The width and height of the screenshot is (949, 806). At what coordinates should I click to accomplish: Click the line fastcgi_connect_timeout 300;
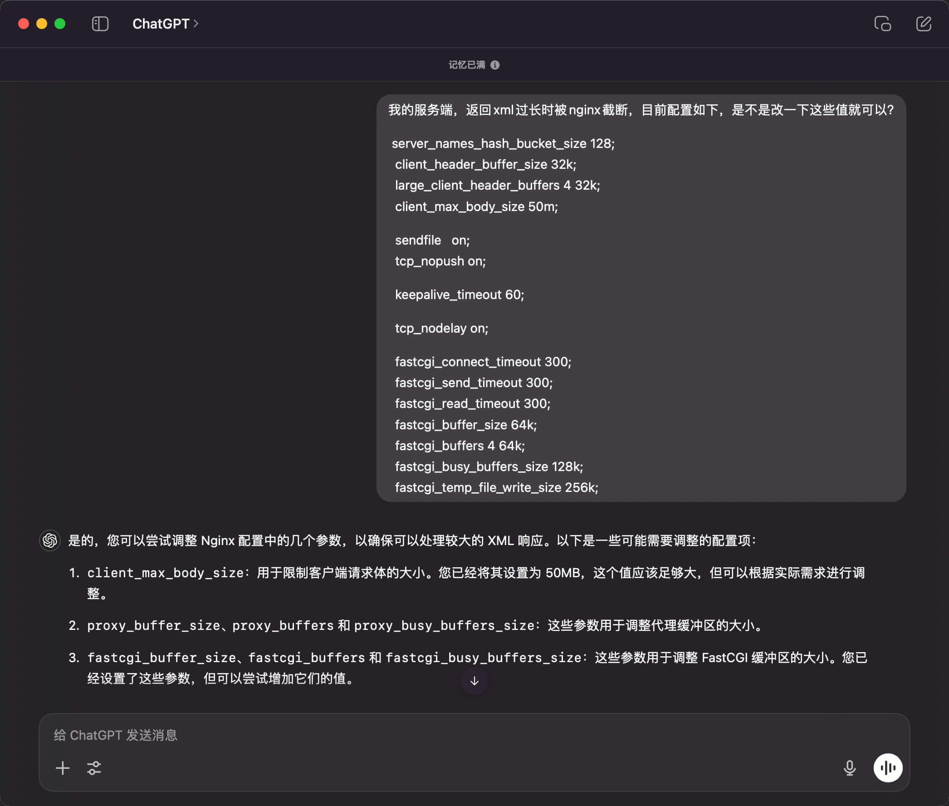click(483, 362)
